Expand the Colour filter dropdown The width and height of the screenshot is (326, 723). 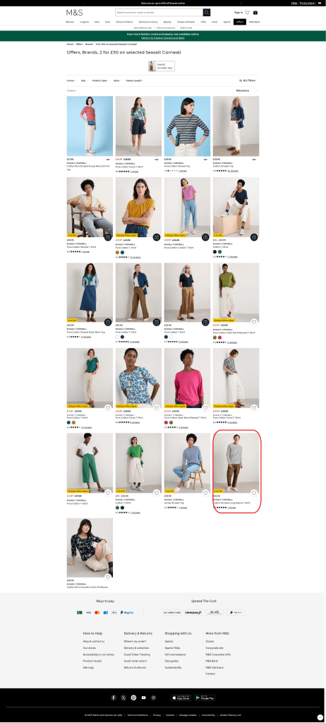pyautogui.click(x=71, y=80)
